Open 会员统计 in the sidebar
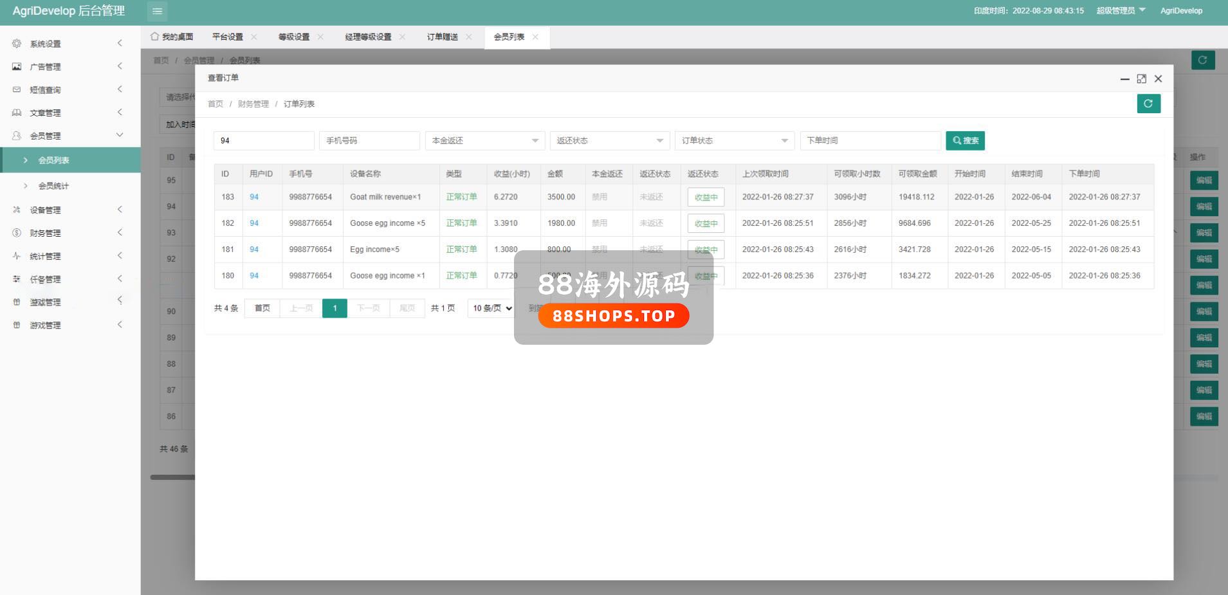 pyautogui.click(x=53, y=186)
